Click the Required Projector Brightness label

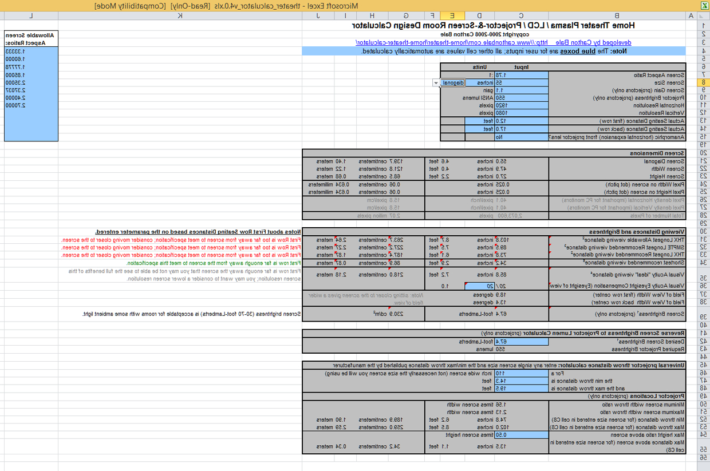pos(617,349)
